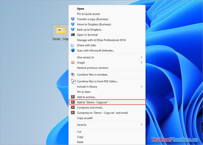Choose Combine files in Acrobat...
The height and width of the screenshot is (145, 203).
[x=107, y=75]
